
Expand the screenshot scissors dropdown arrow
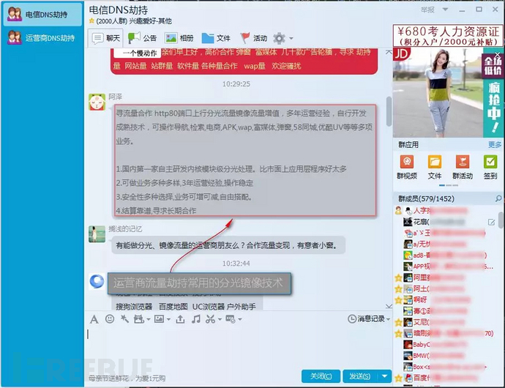(220, 319)
